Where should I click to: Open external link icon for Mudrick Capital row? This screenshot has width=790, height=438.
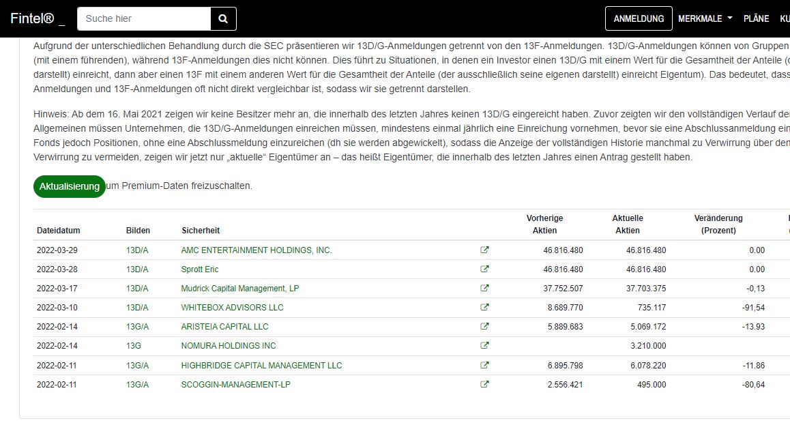(x=484, y=289)
